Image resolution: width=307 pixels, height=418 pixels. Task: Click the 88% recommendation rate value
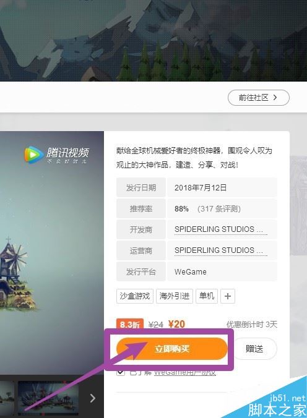(x=181, y=209)
